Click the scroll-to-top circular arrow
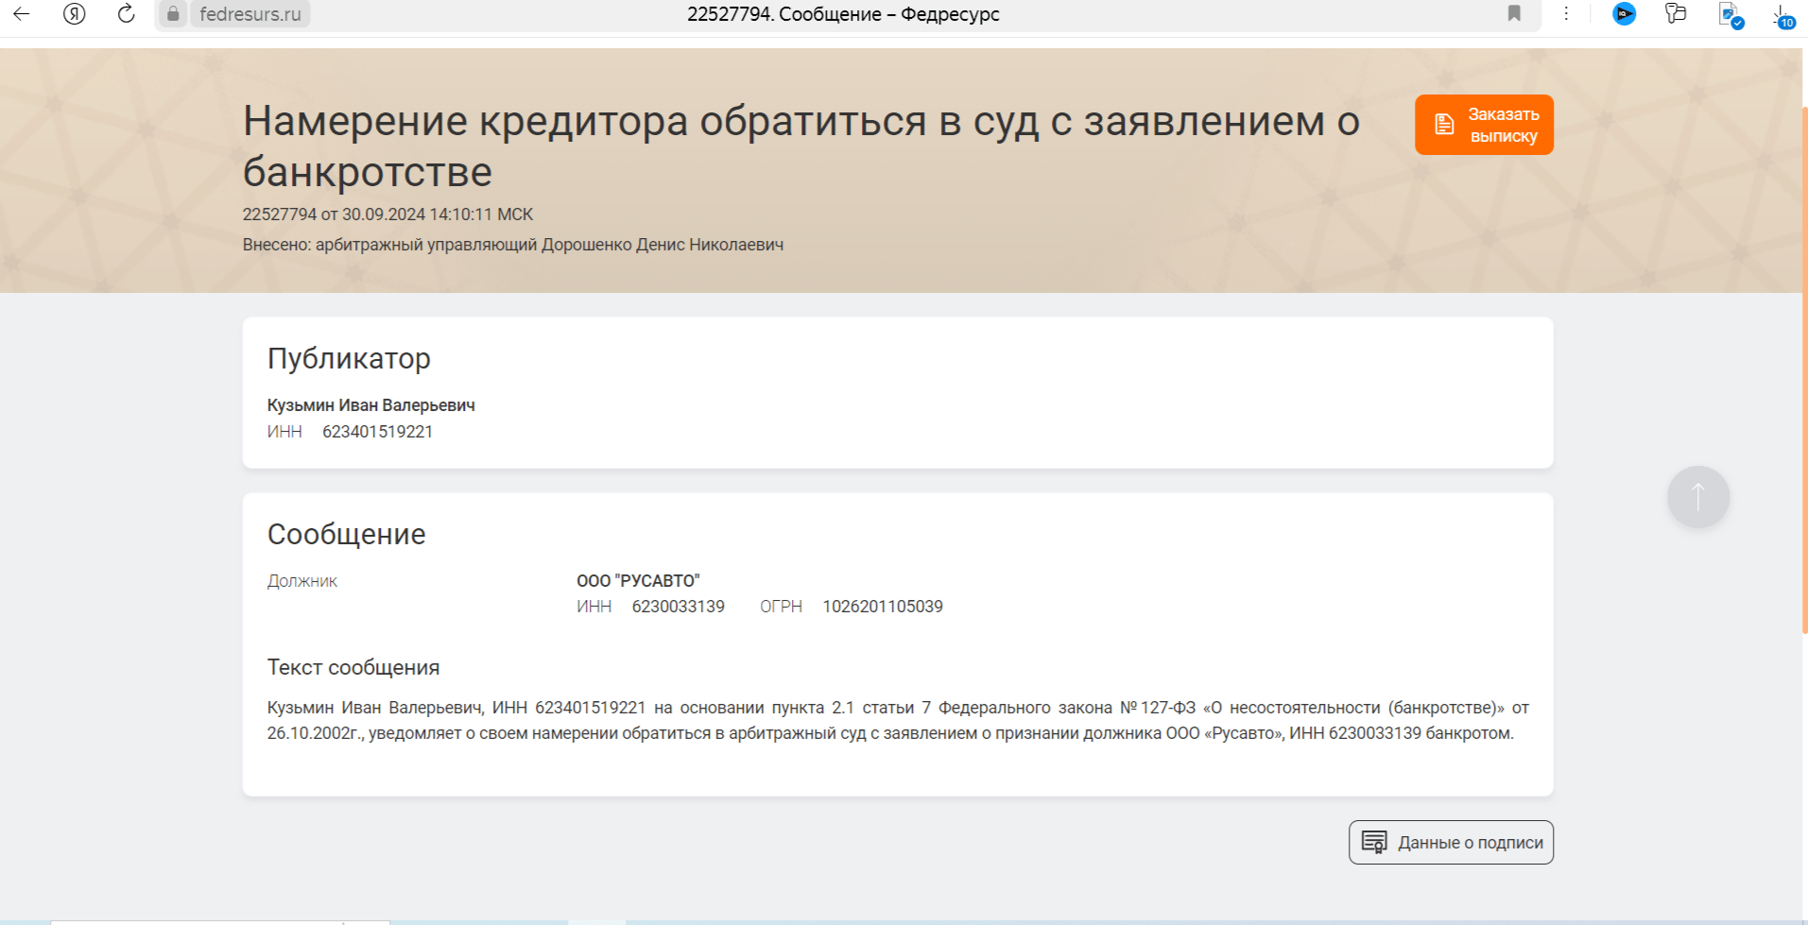 tap(1697, 496)
